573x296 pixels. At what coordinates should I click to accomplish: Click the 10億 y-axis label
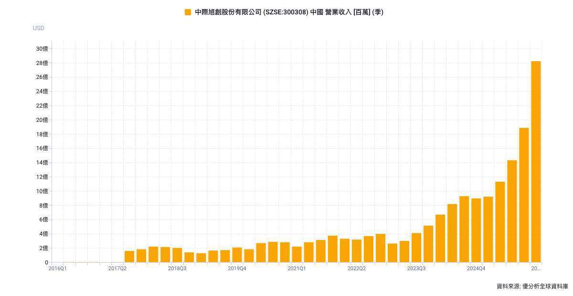coord(42,191)
